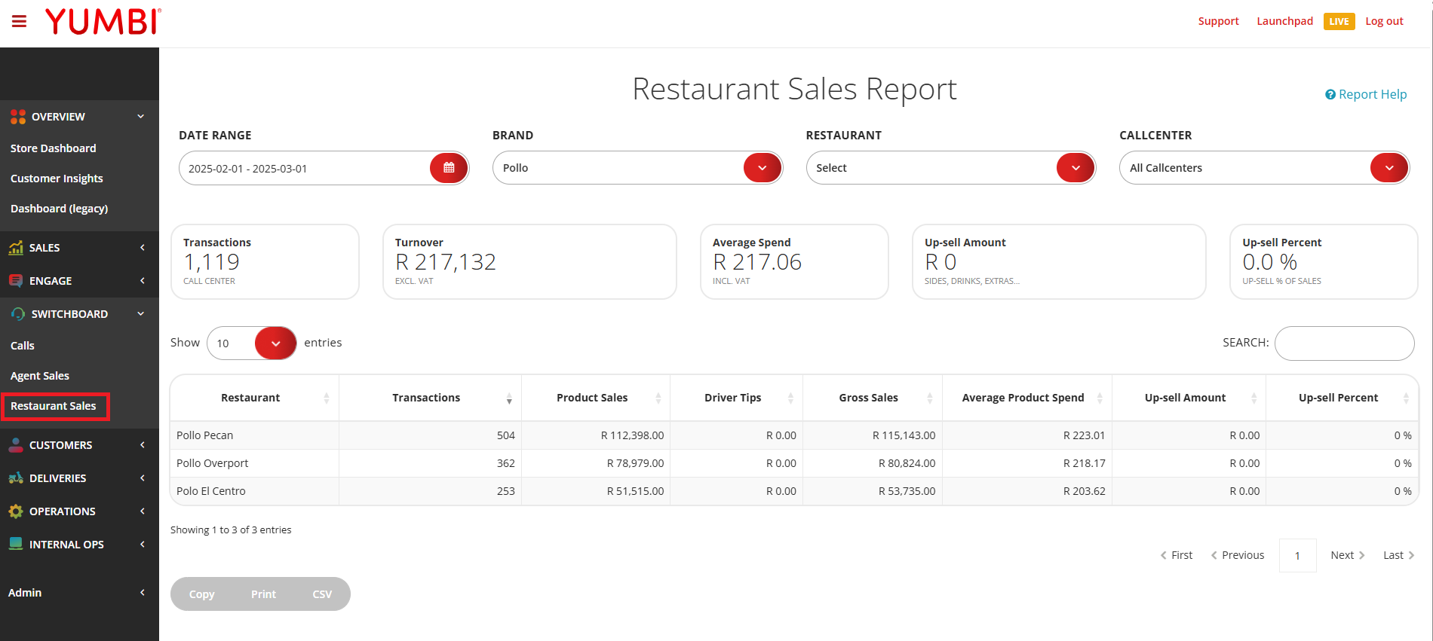Sort by Up-sell Amount column arrows
The image size is (1433, 641).
(1254, 398)
